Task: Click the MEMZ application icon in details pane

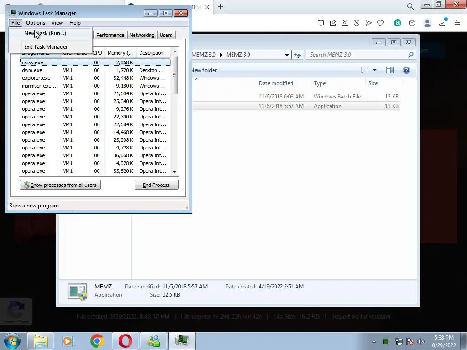Action: pyautogui.click(x=78, y=291)
